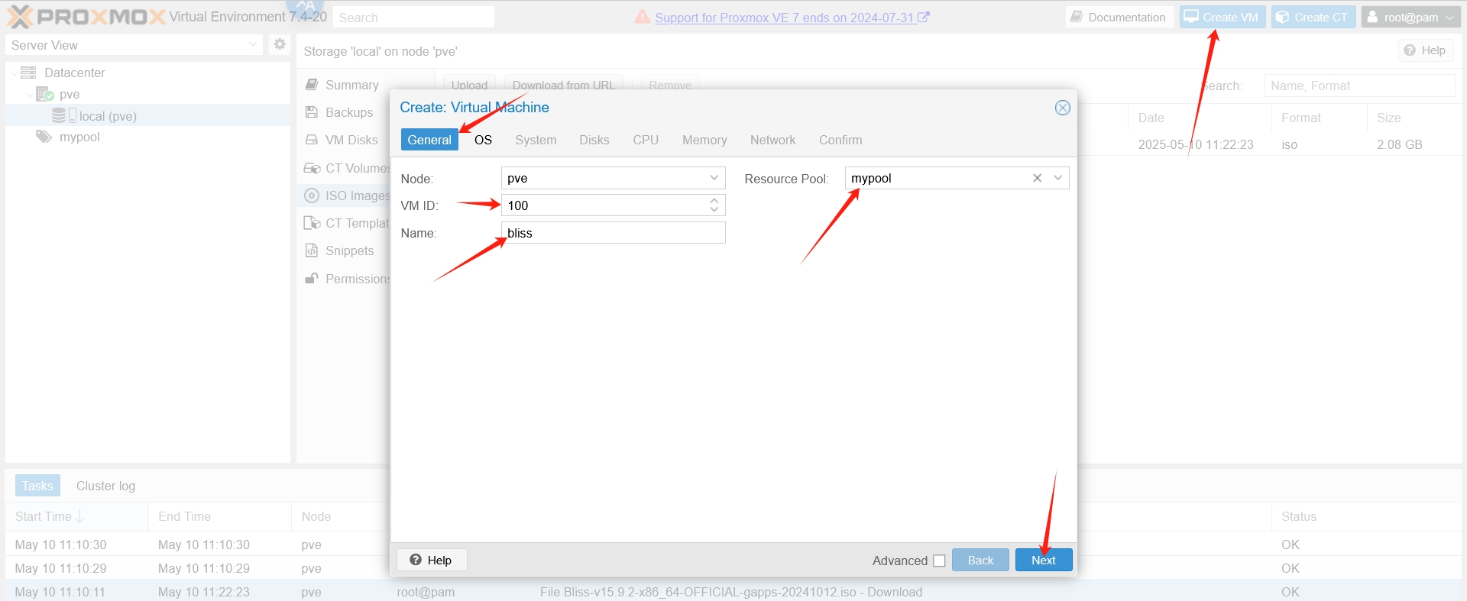Click the book icon on Documentation
The image size is (1467, 601).
[1077, 17]
